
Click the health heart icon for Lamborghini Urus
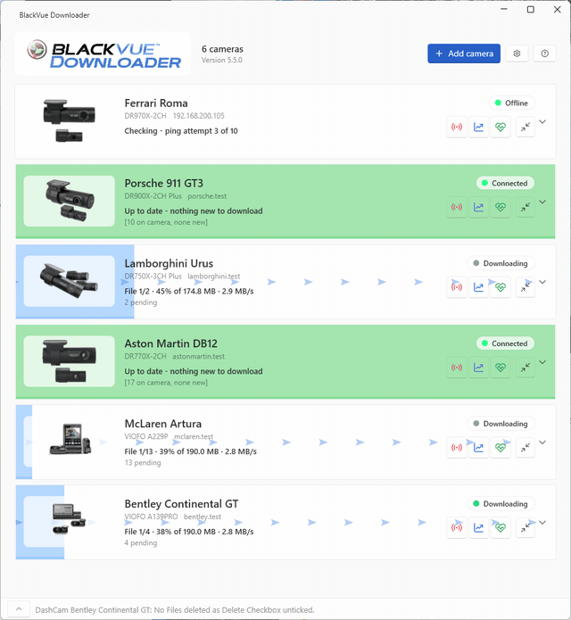(x=501, y=287)
